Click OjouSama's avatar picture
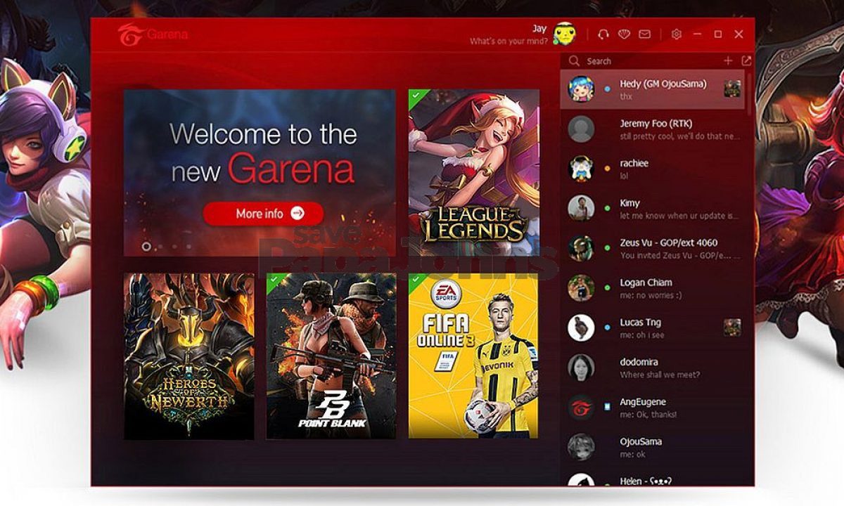 pos(581,447)
